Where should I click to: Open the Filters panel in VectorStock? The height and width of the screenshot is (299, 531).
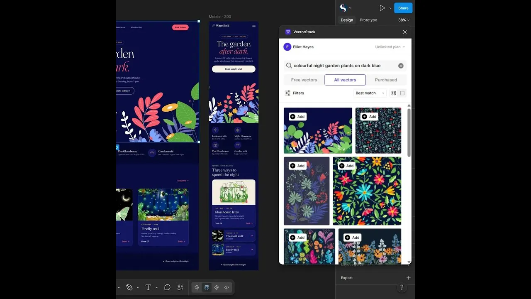coord(295,93)
